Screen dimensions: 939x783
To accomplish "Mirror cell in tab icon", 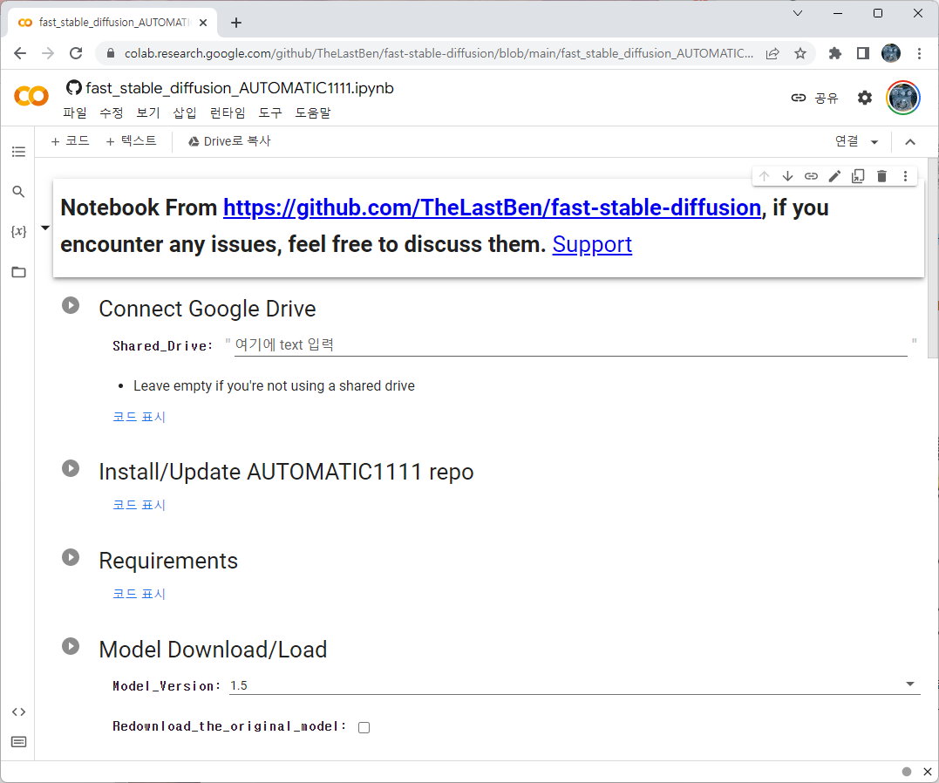I will [858, 176].
